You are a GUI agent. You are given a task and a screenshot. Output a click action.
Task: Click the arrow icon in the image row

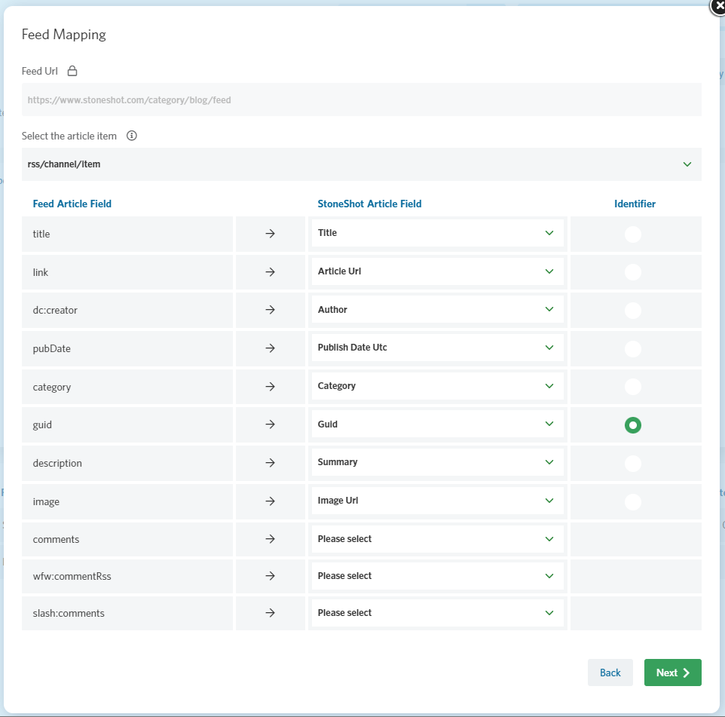point(271,501)
